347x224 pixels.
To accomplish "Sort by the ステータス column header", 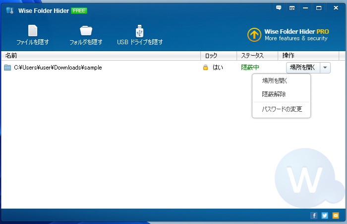I will point(257,56).
